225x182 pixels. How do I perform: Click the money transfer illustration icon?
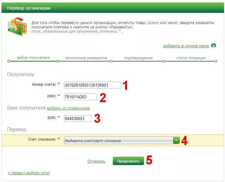[17, 26]
